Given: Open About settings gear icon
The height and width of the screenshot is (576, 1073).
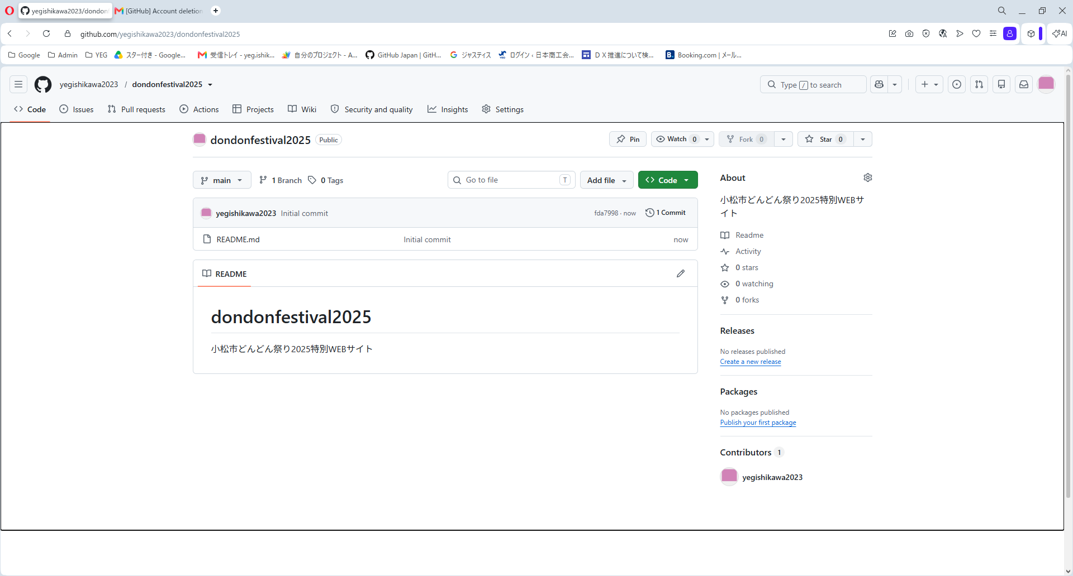Looking at the screenshot, I should [867, 177].
